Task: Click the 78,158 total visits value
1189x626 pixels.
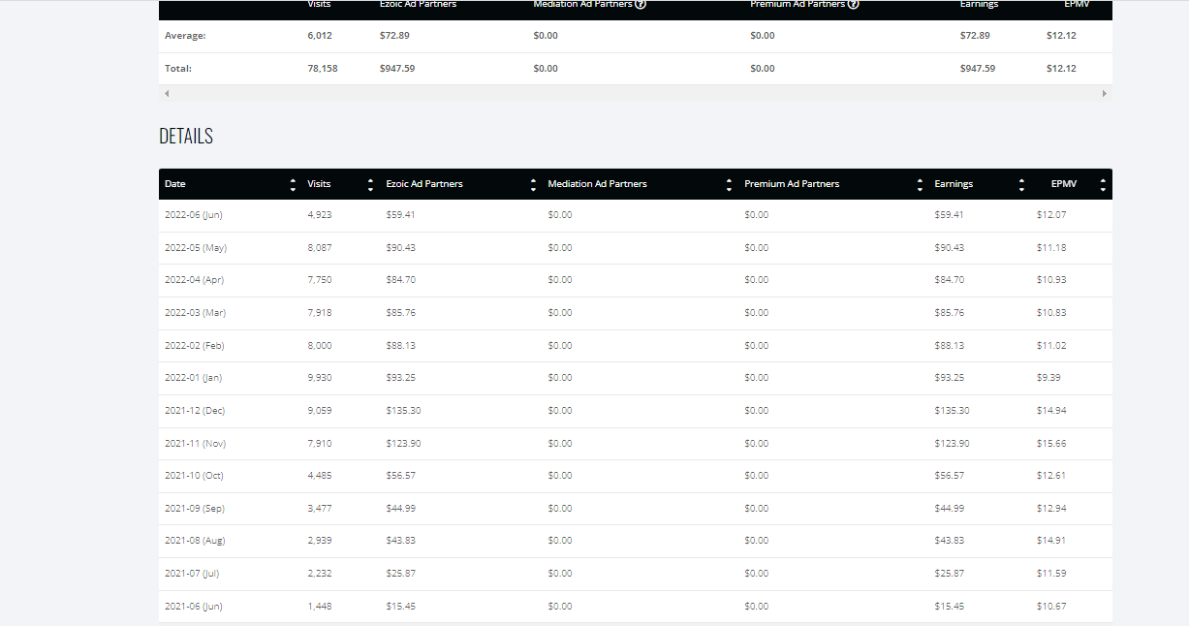Action: click(322, 69)
